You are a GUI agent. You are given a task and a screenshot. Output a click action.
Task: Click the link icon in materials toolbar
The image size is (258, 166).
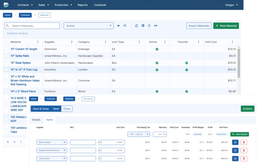156,26
